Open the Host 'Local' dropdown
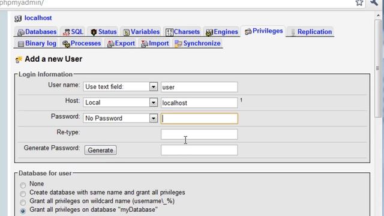Image resolution: width=384 pixels, height=216 pixels. (120, 103)
